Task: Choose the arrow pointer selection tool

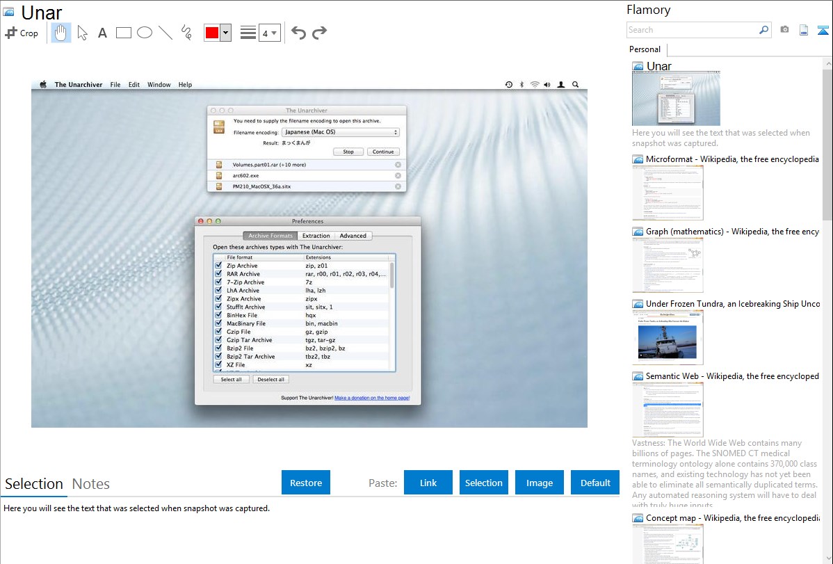Action: click(82, 33)
